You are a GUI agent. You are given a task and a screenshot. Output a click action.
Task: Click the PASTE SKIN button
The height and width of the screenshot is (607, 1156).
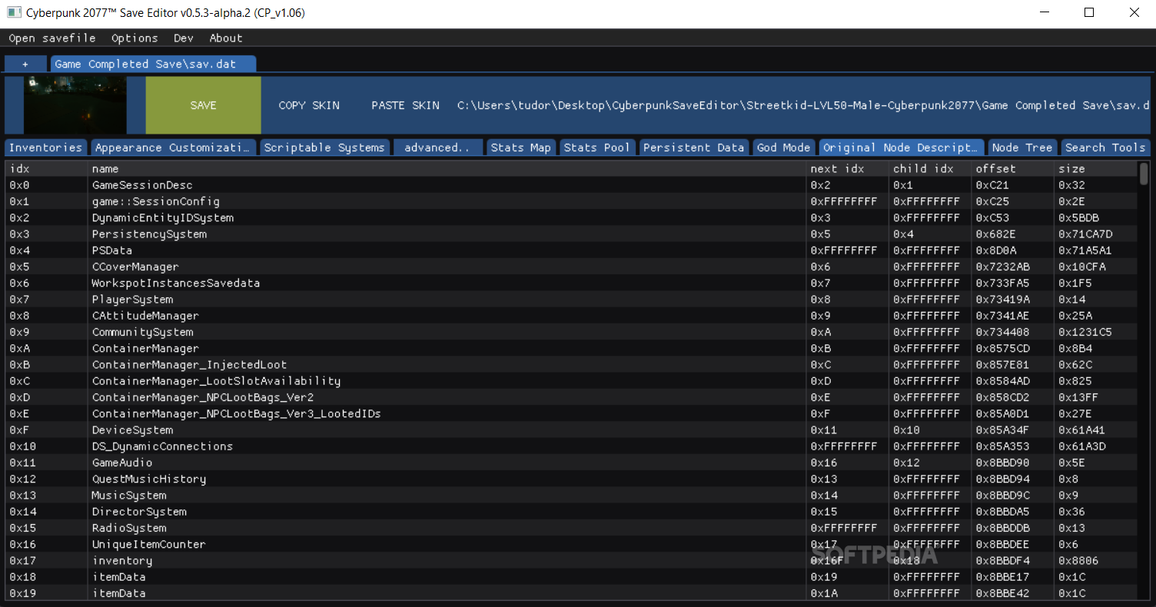[x=405, y=105]
